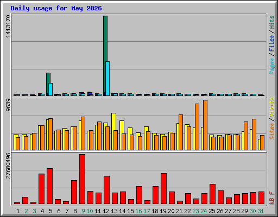This screenshot has height=217, width=278.
Task: Click day label 7 on the x-axis
Action: tap(67, 211)
